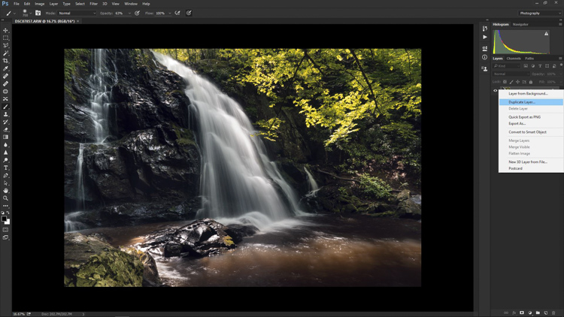This screenshot has width=564, height=317.
Task: Select the Crop tool in the toolbar
Action: [x=5, y=61]
